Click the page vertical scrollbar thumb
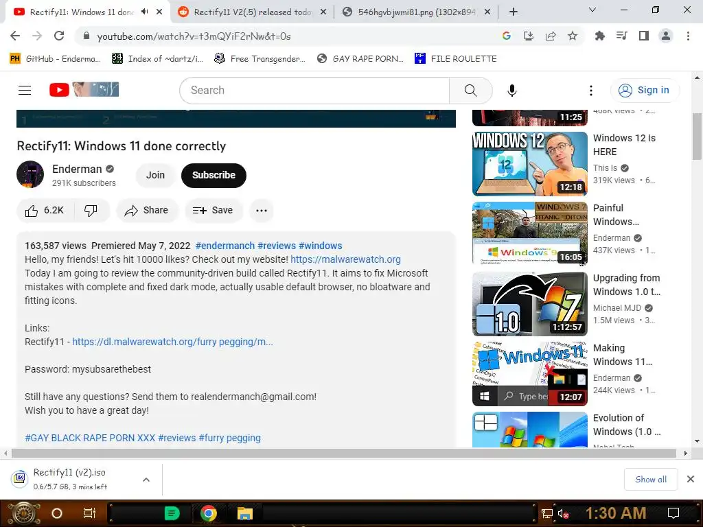 coord(697,137)
